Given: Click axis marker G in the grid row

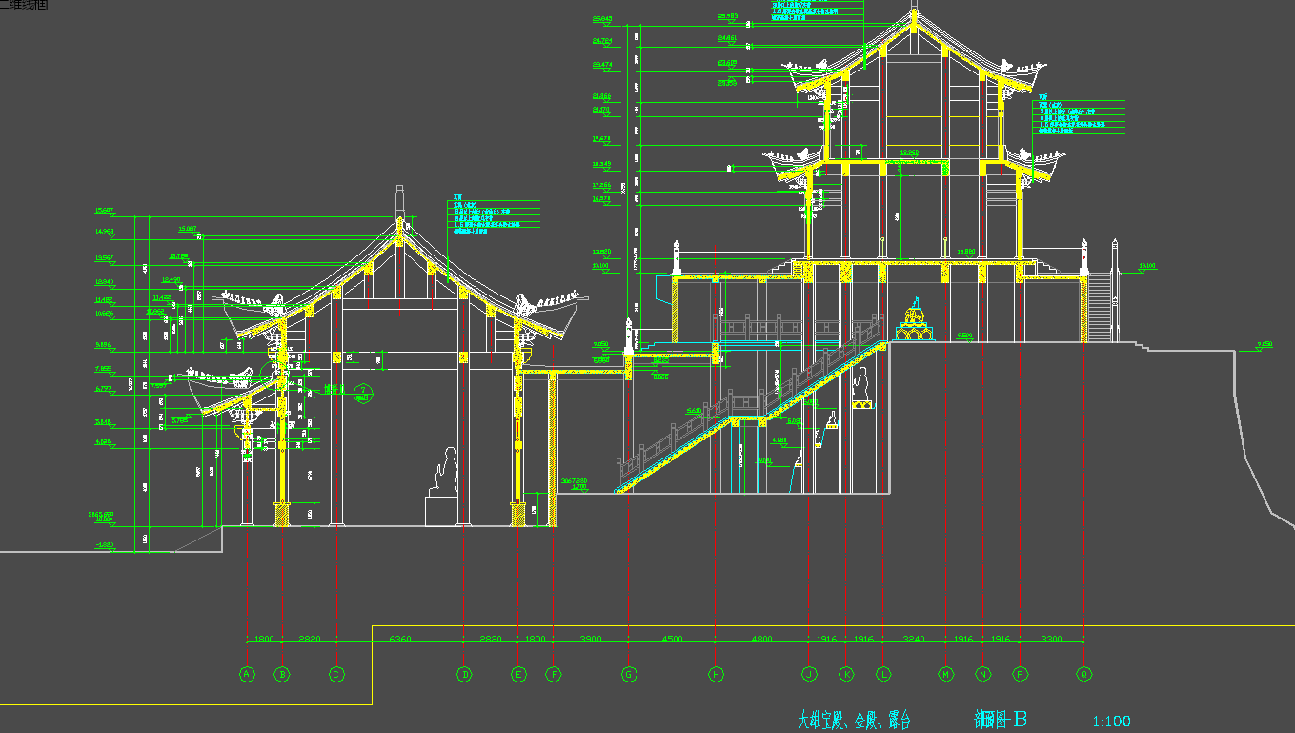Looking at the screenshot, I should point(629,675).
